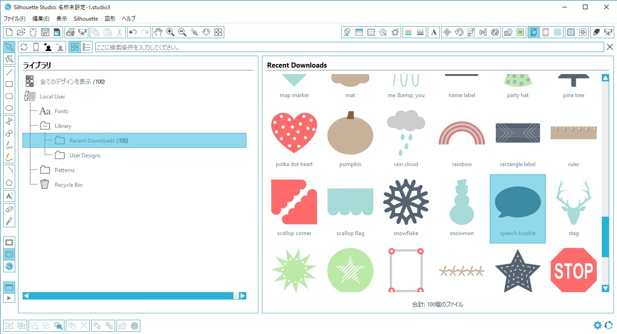Switch library to grid icon view
Viewport: 617px width, 334px height.
(75, 47)
